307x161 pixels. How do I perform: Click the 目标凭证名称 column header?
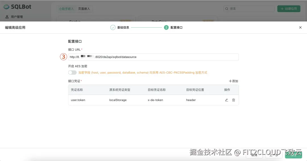157,90
